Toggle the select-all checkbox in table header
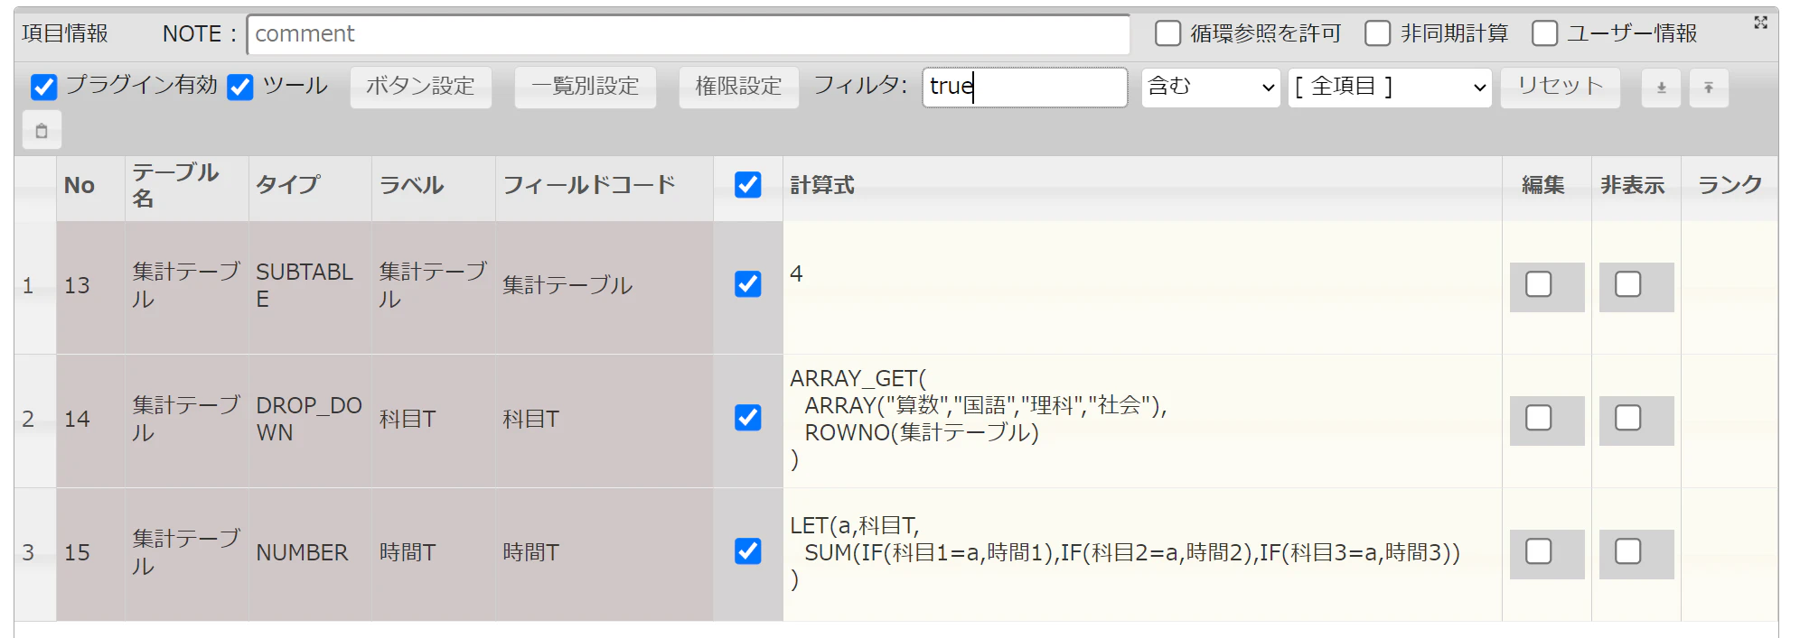 coord(748,185)
